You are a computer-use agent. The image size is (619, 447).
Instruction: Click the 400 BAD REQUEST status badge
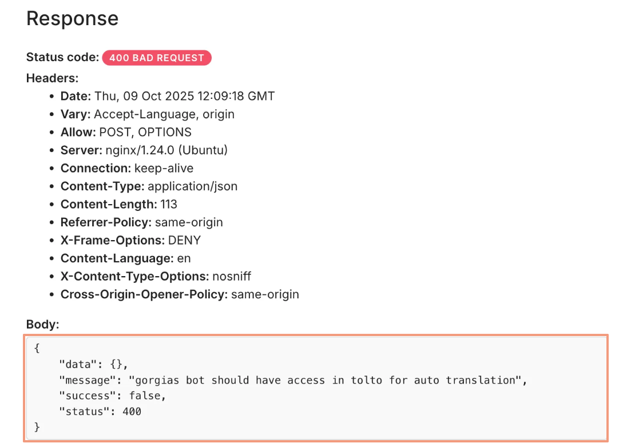point(157,58)
